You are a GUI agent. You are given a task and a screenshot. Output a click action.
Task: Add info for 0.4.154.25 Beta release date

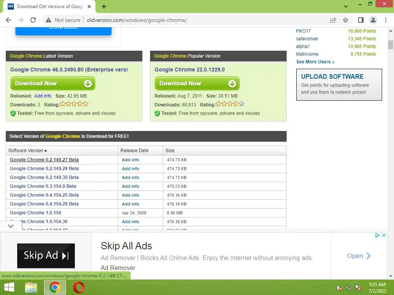tap(130, 195)
